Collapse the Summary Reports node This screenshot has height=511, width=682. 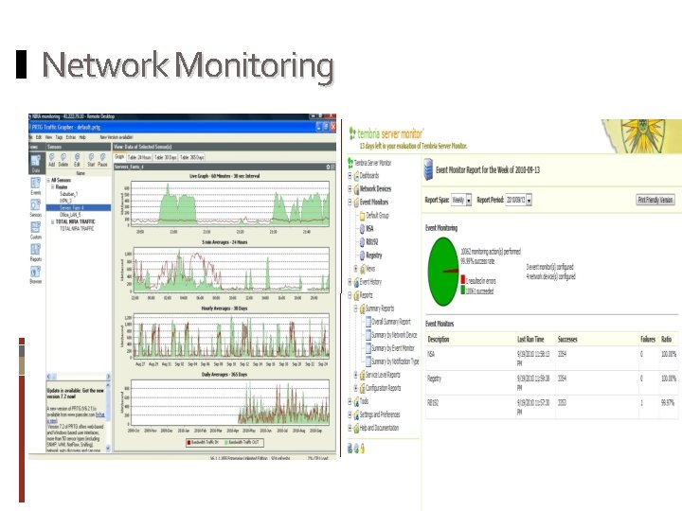click(356, 308)
